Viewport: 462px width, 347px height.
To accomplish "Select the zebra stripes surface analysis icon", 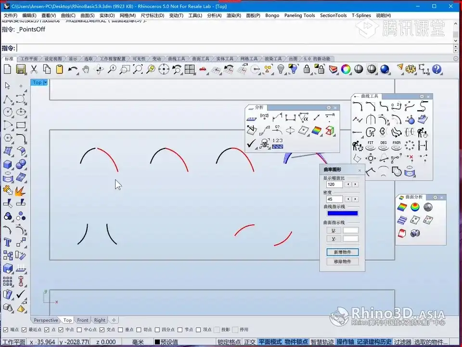I will pos(402,220).
